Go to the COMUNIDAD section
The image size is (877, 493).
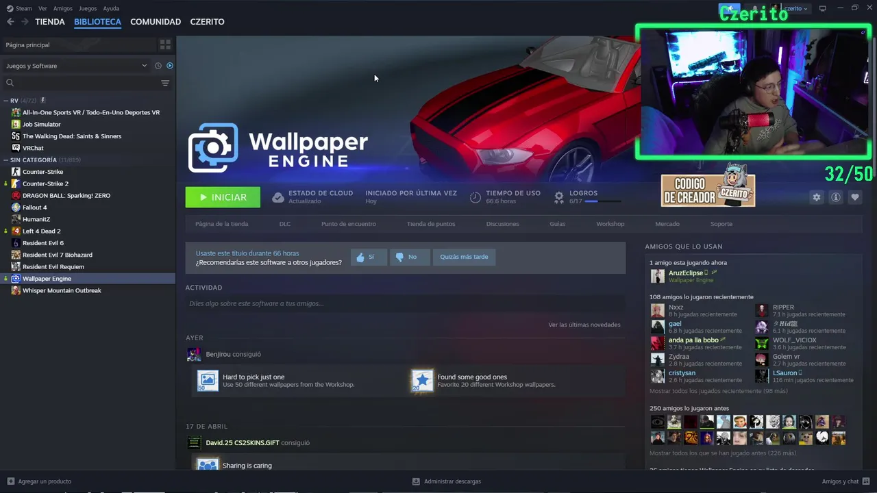156,22
